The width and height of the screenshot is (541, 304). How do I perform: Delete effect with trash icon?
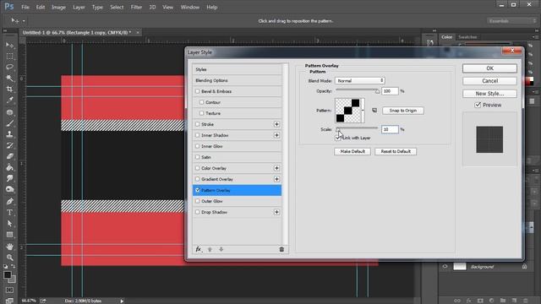tap(281, 249)
